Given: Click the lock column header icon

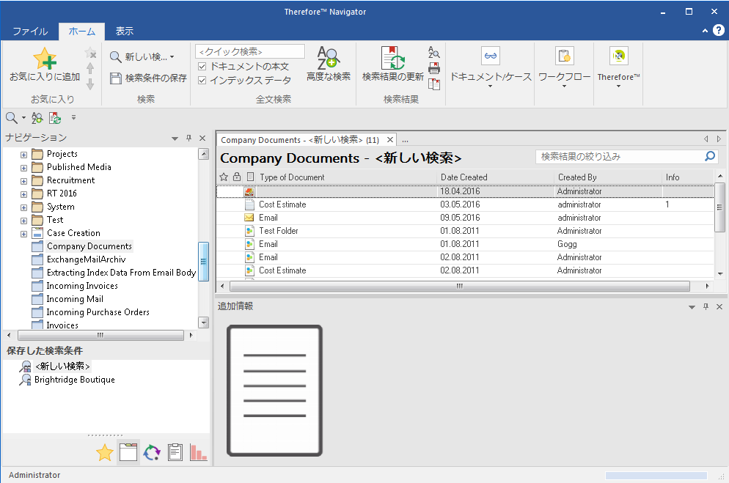Looking at the screenshot, I should (237, 177).
